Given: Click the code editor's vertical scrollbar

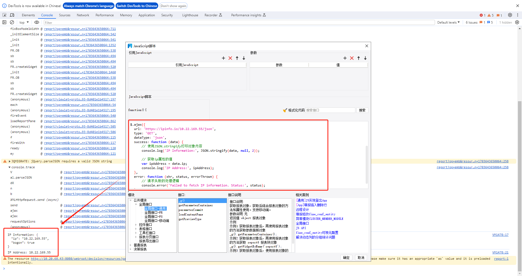Looking at the screenshot, I should tap(366, 164).
